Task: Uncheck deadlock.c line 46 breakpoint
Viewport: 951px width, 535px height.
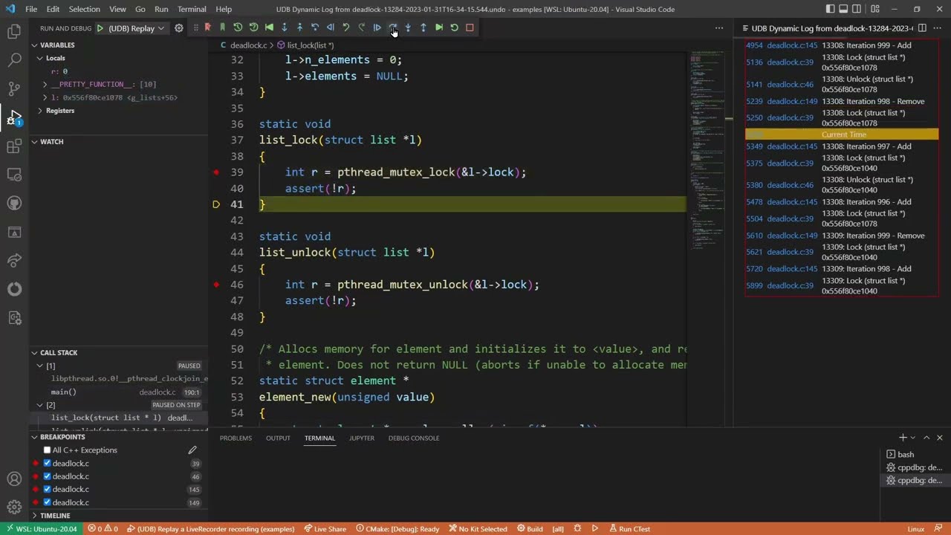Action: pyautogui.click(x=48, y=476)
